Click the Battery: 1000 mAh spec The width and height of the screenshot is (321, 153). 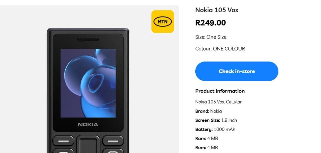pos(215,129)
